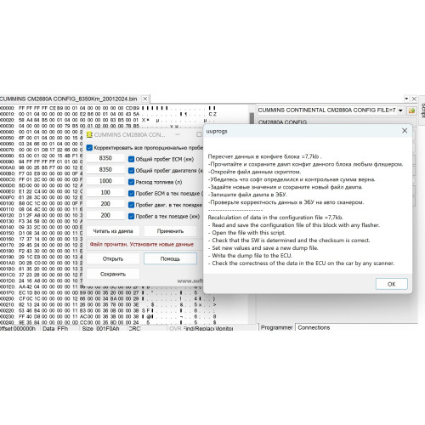Click the hex view vertical scrollbar

pyautogui.click(x=252, y=215)
